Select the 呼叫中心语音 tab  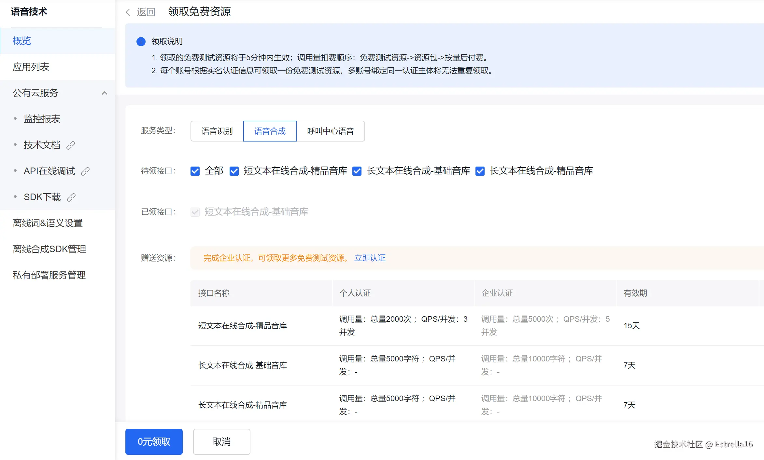[x=330, y=131]
